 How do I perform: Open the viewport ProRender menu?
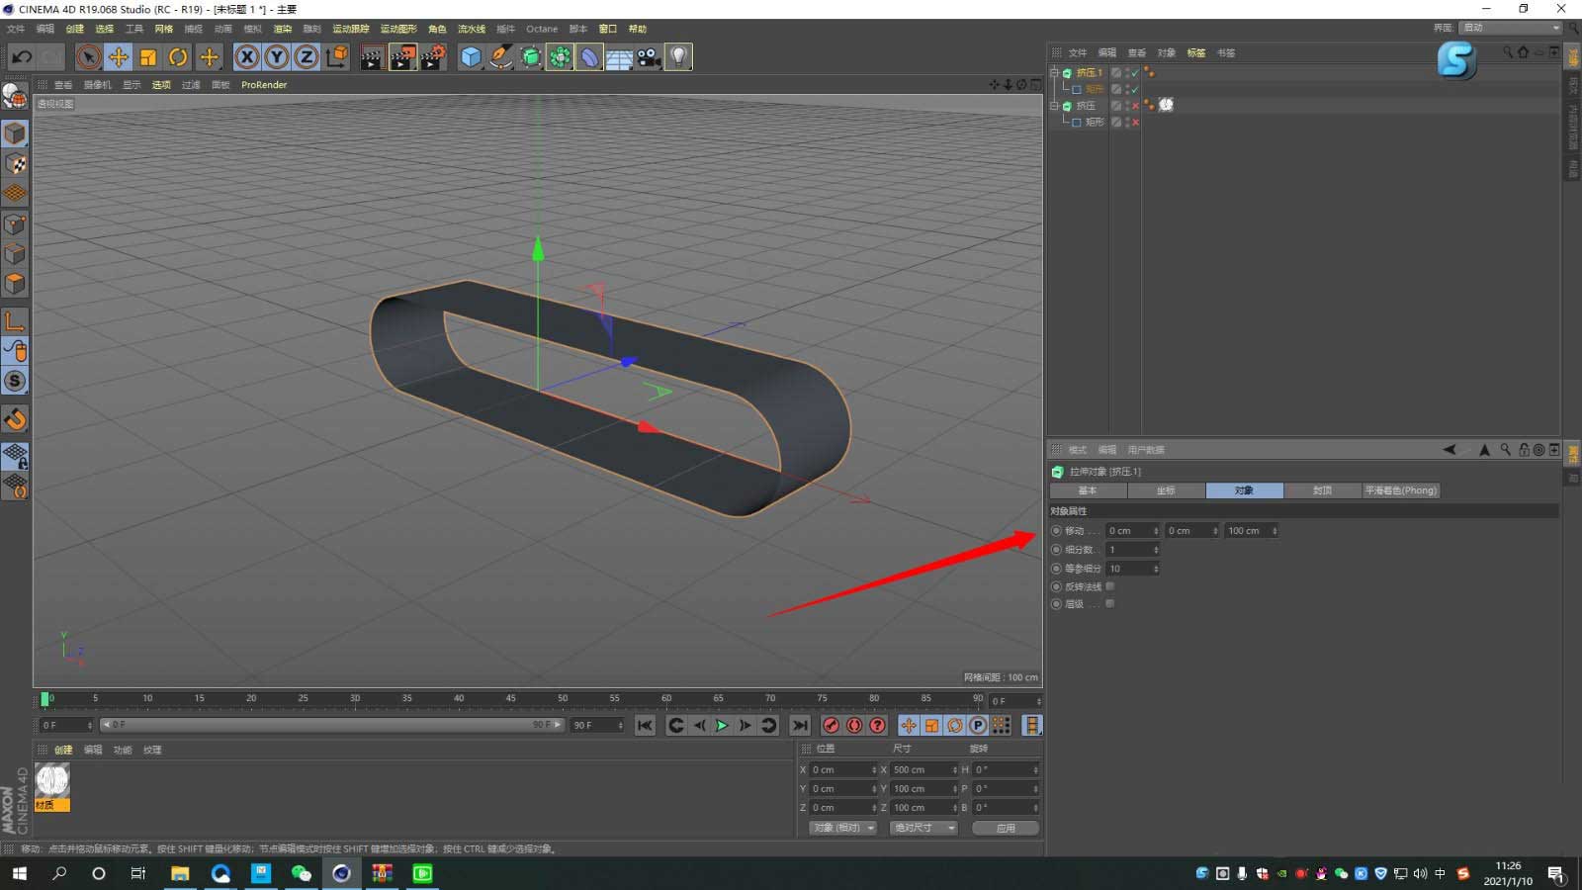pos(264,85)
